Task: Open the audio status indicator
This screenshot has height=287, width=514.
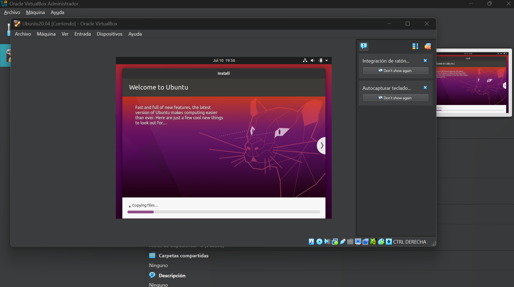Action: pyautogui.click(x=327, y=242)
